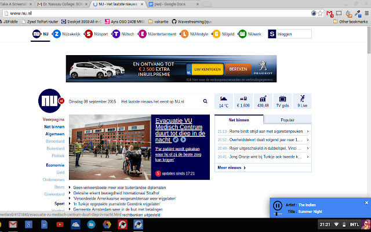Screen dimensions: 371x232
Task: Expand the Overheidstekort news item arrow
Action: click(x=308, y=140)
